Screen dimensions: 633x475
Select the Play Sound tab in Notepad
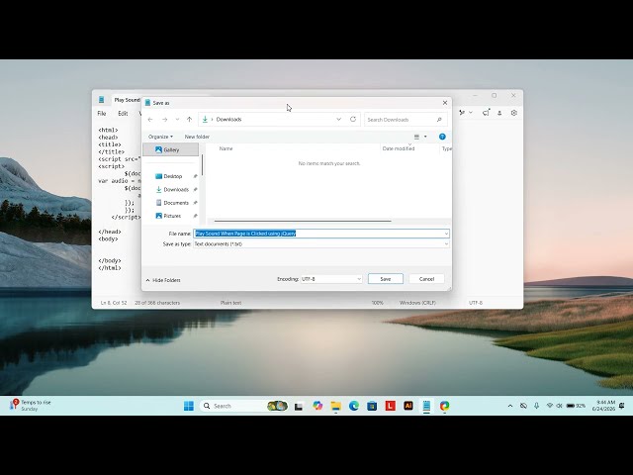pyautogui.click(x=127, y=100)
